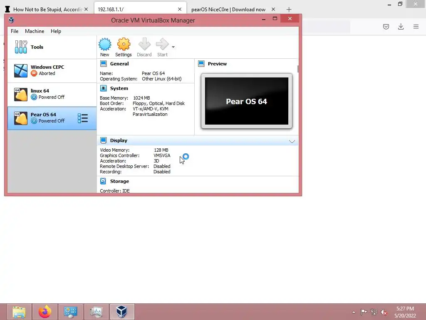Open the Help menu
This screenshot has height=320, width=426.
pyautogui.click(x=56, y=31)
